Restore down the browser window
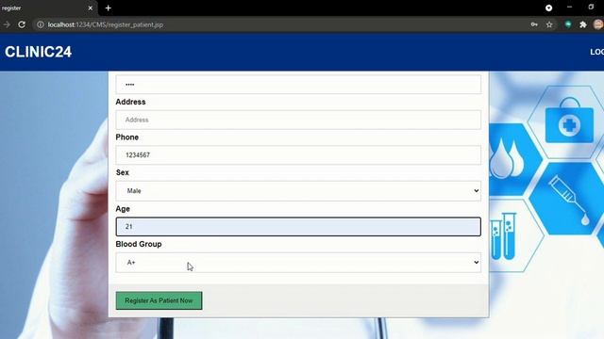This screenshot has height=339, width=604. 591,7
